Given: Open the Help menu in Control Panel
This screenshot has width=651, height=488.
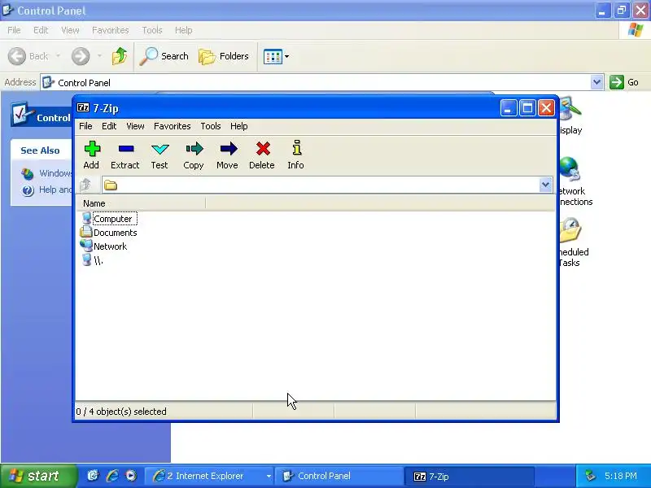Looking at the screenshot, I should pos(183,30).
